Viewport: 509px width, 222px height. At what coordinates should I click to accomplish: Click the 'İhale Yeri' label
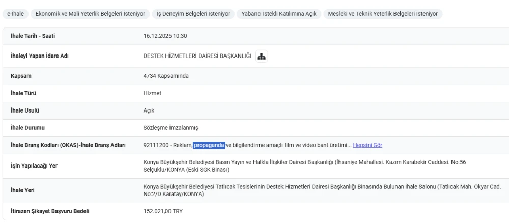click(22, 190)
